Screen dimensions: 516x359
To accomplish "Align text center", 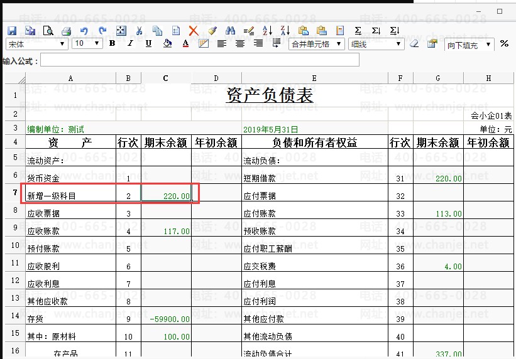I will 240,43.
